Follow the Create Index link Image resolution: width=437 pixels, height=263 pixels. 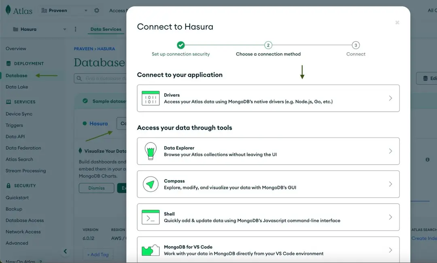(x=424, y=238)
